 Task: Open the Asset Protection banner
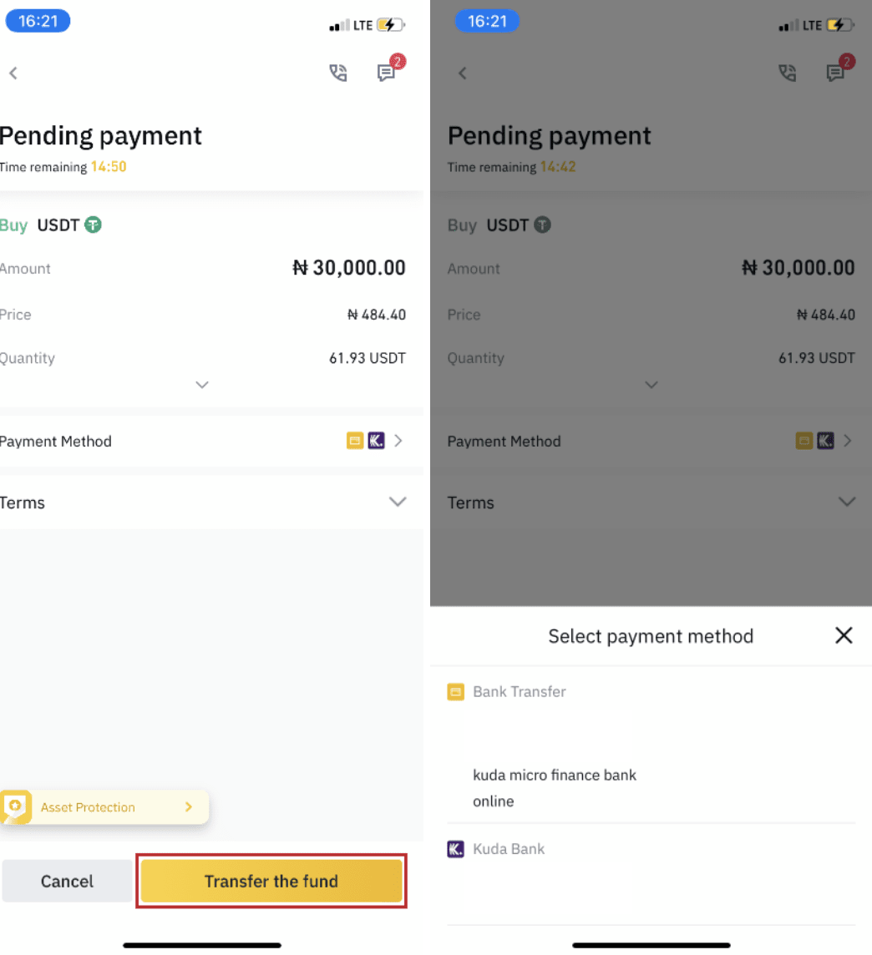point(104,806)
